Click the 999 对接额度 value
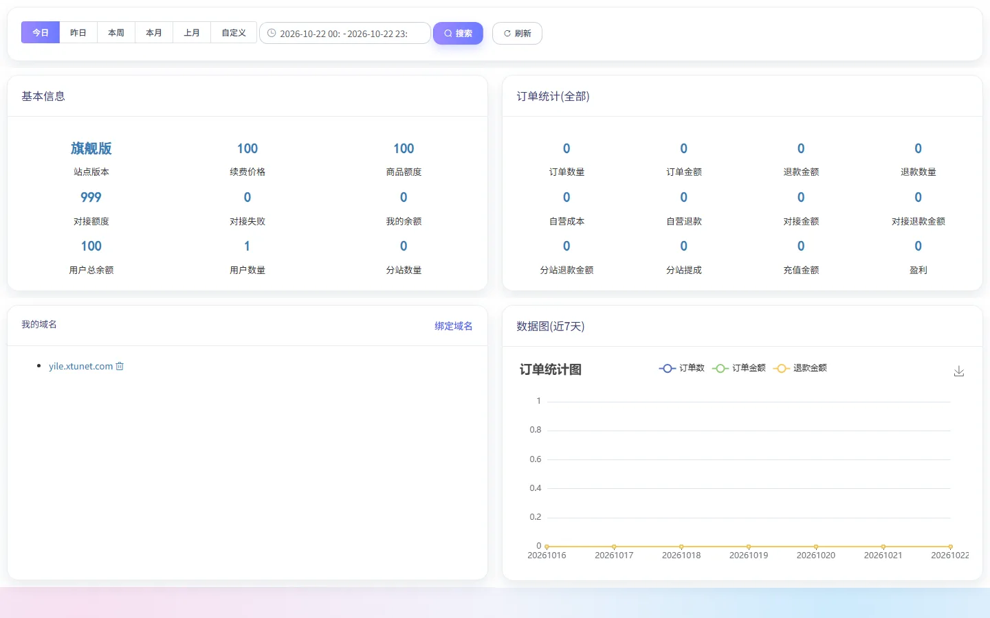Screen dimensions: 990x618 [x=91, y=197]
